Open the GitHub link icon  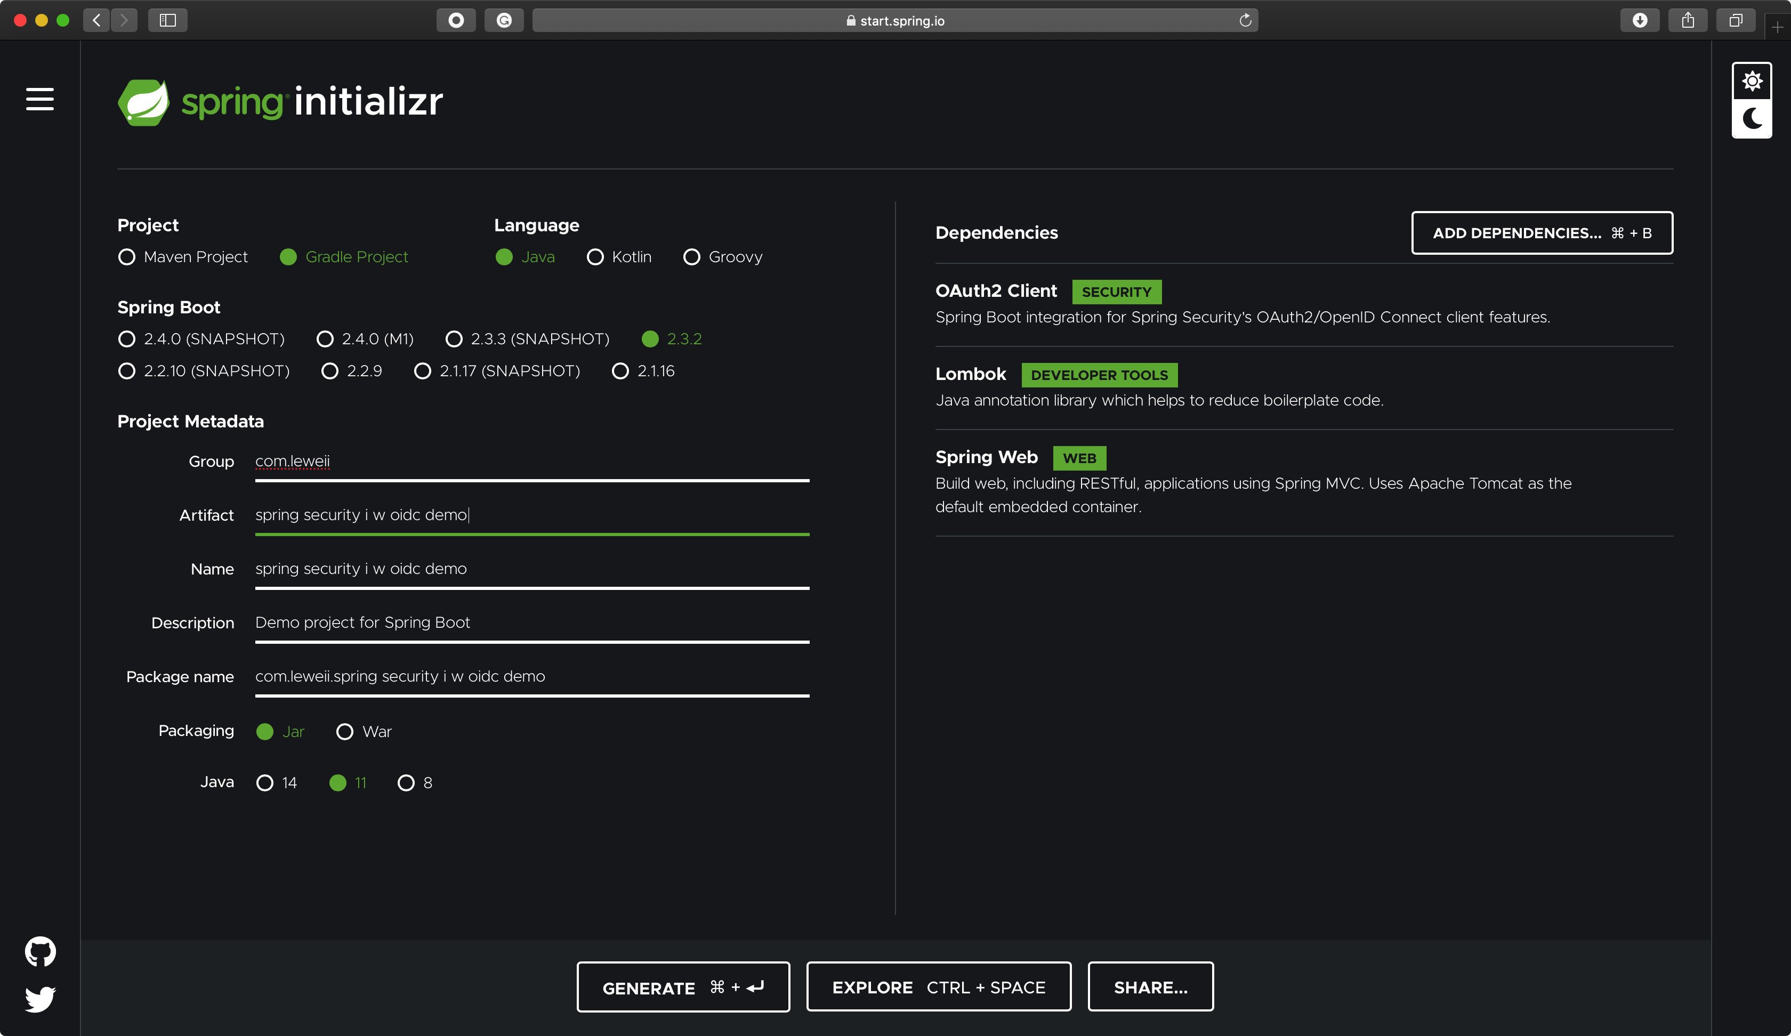coord(41,951)
